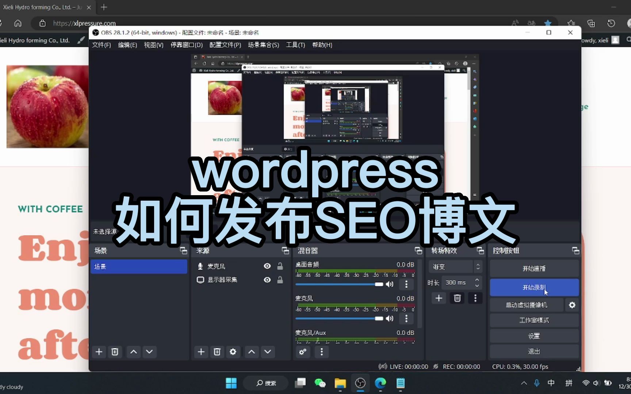Open 停靠窗口(D) menu
The height and width of the screenshot is (394, 631).
click(x=187, y=45)
